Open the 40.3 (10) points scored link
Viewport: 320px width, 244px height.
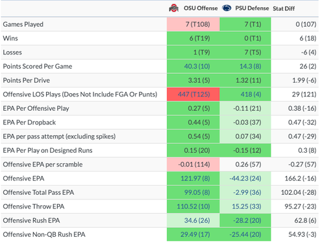pos(197,66)
